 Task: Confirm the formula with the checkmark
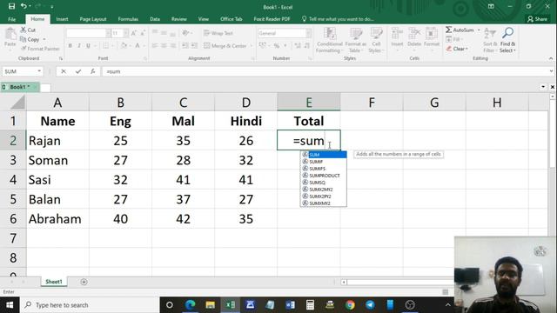point(78,71)
